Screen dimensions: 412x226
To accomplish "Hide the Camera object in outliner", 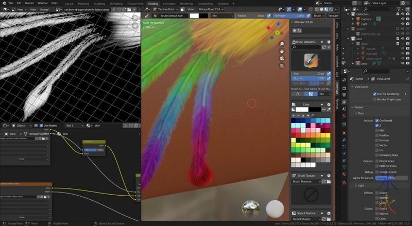I will (403, 19).
